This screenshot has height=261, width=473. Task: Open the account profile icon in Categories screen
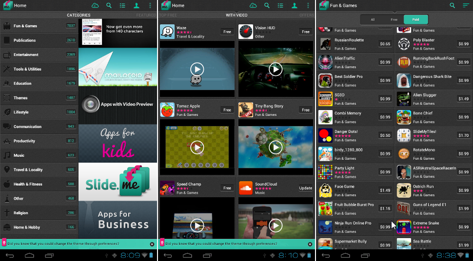click(137, 5)
